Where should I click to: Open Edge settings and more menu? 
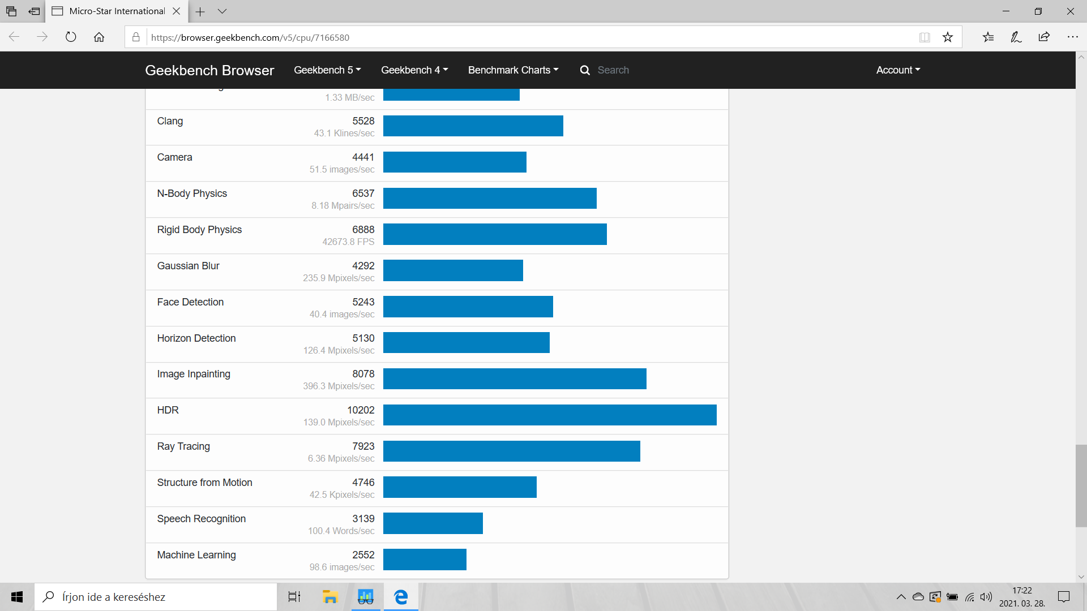(1072, 37)
